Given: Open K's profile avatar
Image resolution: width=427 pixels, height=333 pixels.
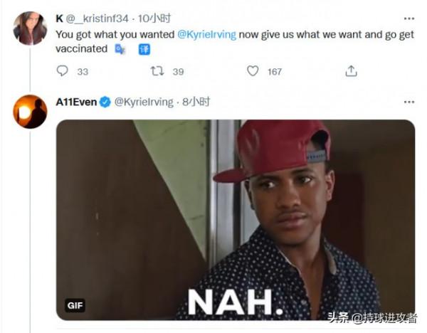Looking at the screenshot, I should (31, 28).
